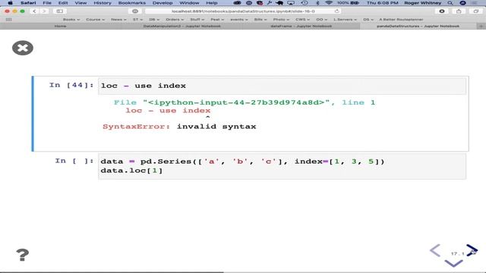Open the Share button in Safari toolbar
This screenshot has width=486, height=273.
pyautogui.click(x=459, y=11)
